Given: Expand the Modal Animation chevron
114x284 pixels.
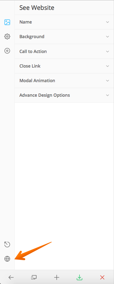Looking at the screenshot, I should (x=108, y=81).
